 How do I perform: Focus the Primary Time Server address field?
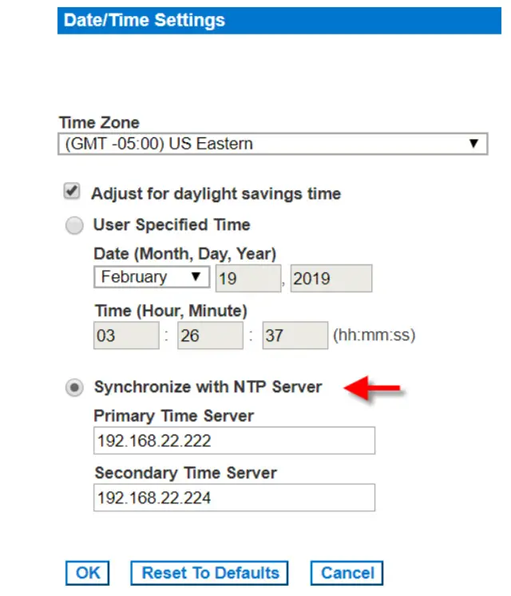(x=234, y=440)
